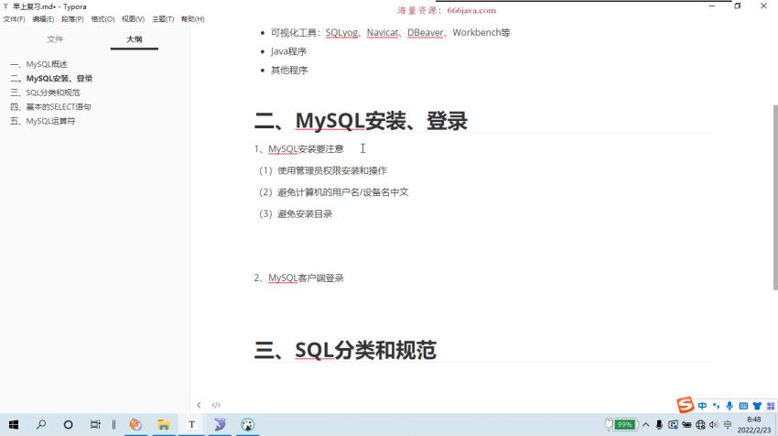
Task: Jump to outline item 四、基本的SELECT语句
Action: [x=50, y=106]
